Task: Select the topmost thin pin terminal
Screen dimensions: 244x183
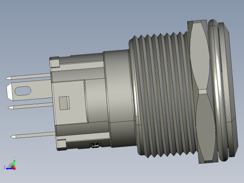Action: (28, 76)
